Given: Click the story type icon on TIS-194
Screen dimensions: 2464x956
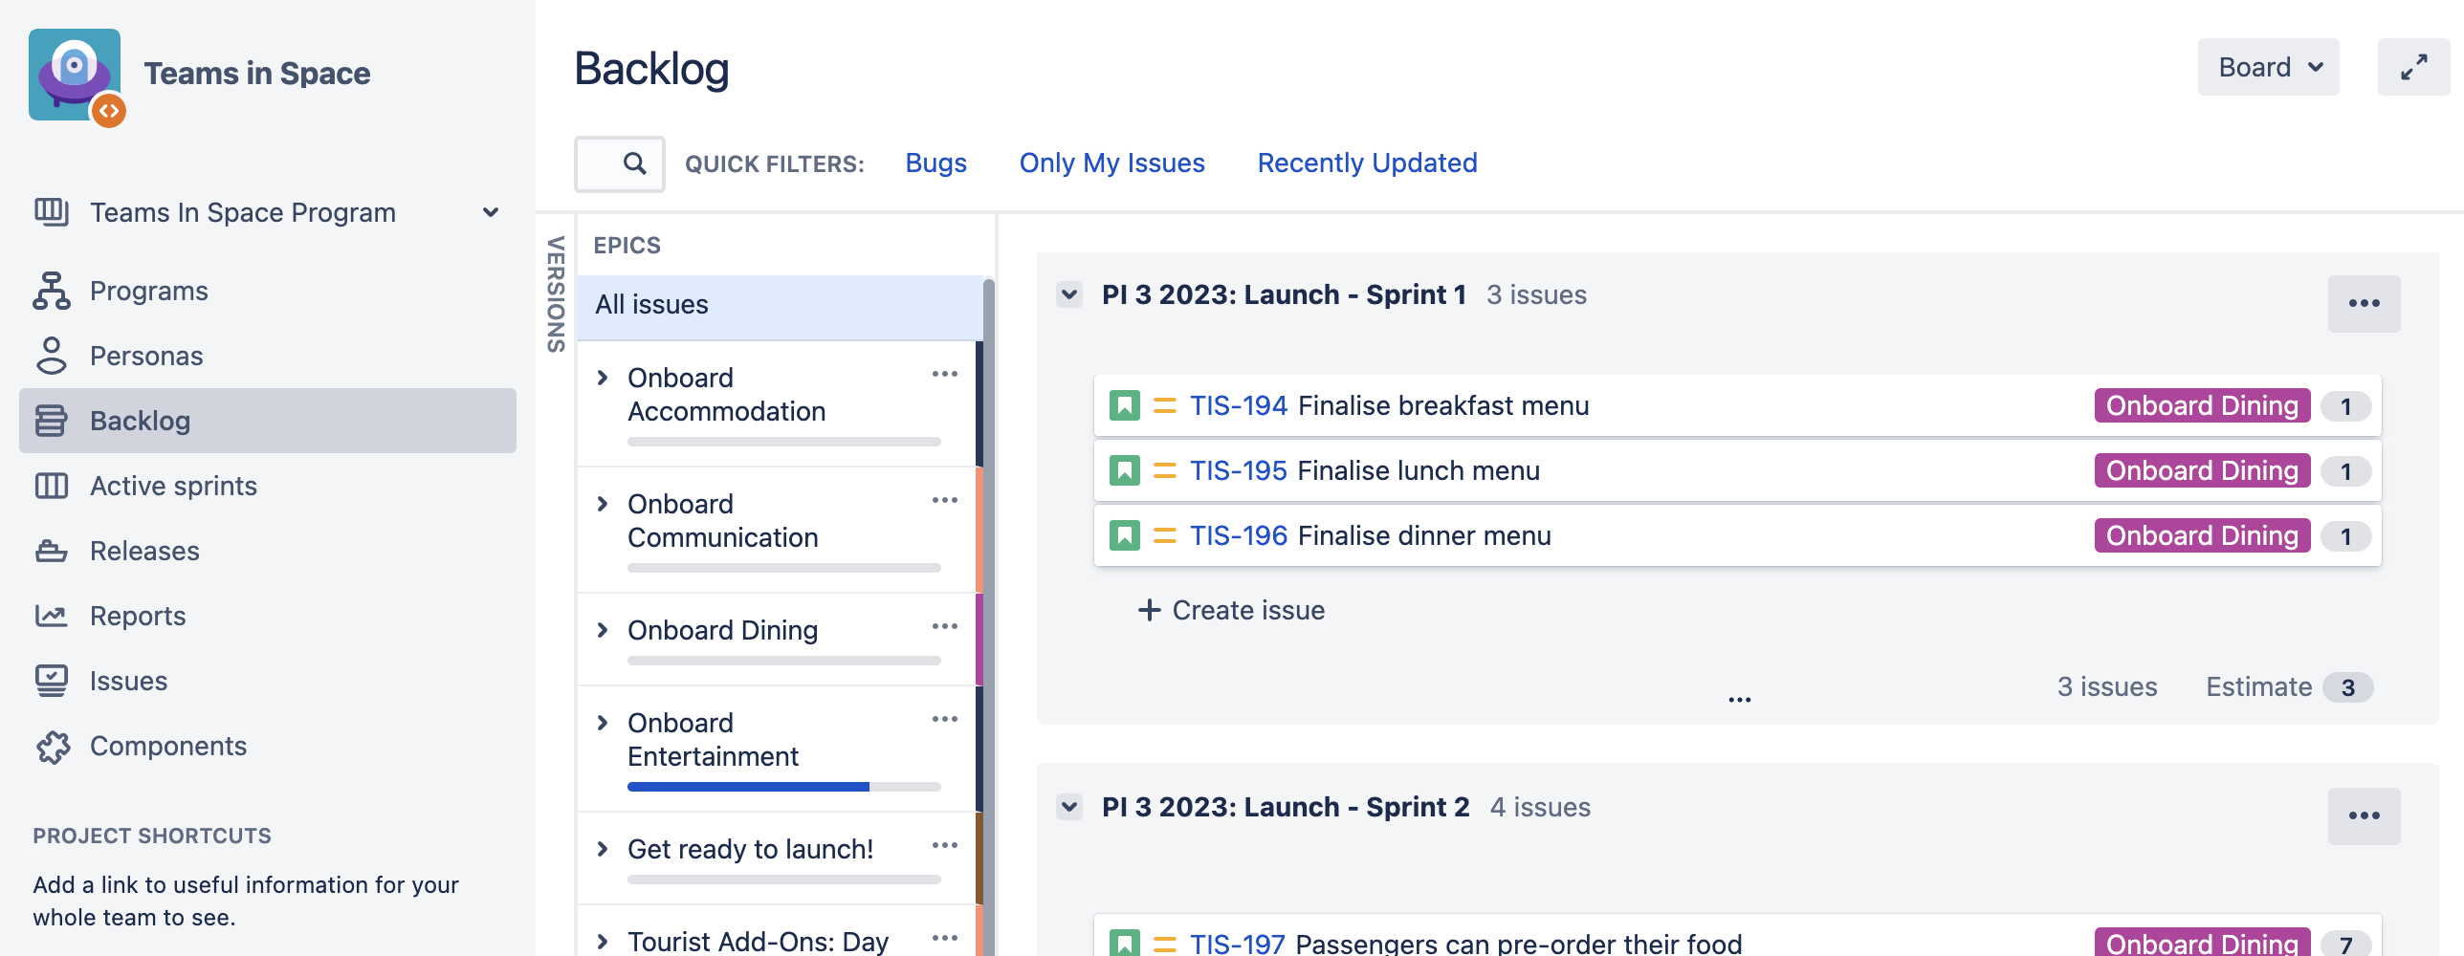Looking at the screenshot, I should (1124, 406).
